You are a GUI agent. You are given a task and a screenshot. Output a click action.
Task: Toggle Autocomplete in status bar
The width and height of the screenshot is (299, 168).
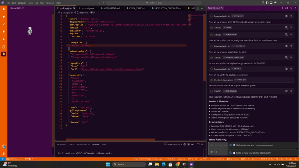pyautogui.click(x=217, y=159)
